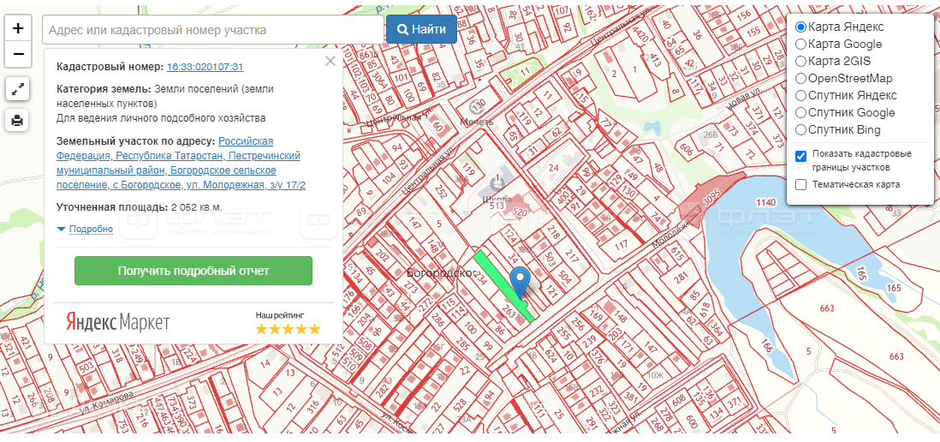
Task: Toggle fullscreen map mode icon
Action: 18,88
